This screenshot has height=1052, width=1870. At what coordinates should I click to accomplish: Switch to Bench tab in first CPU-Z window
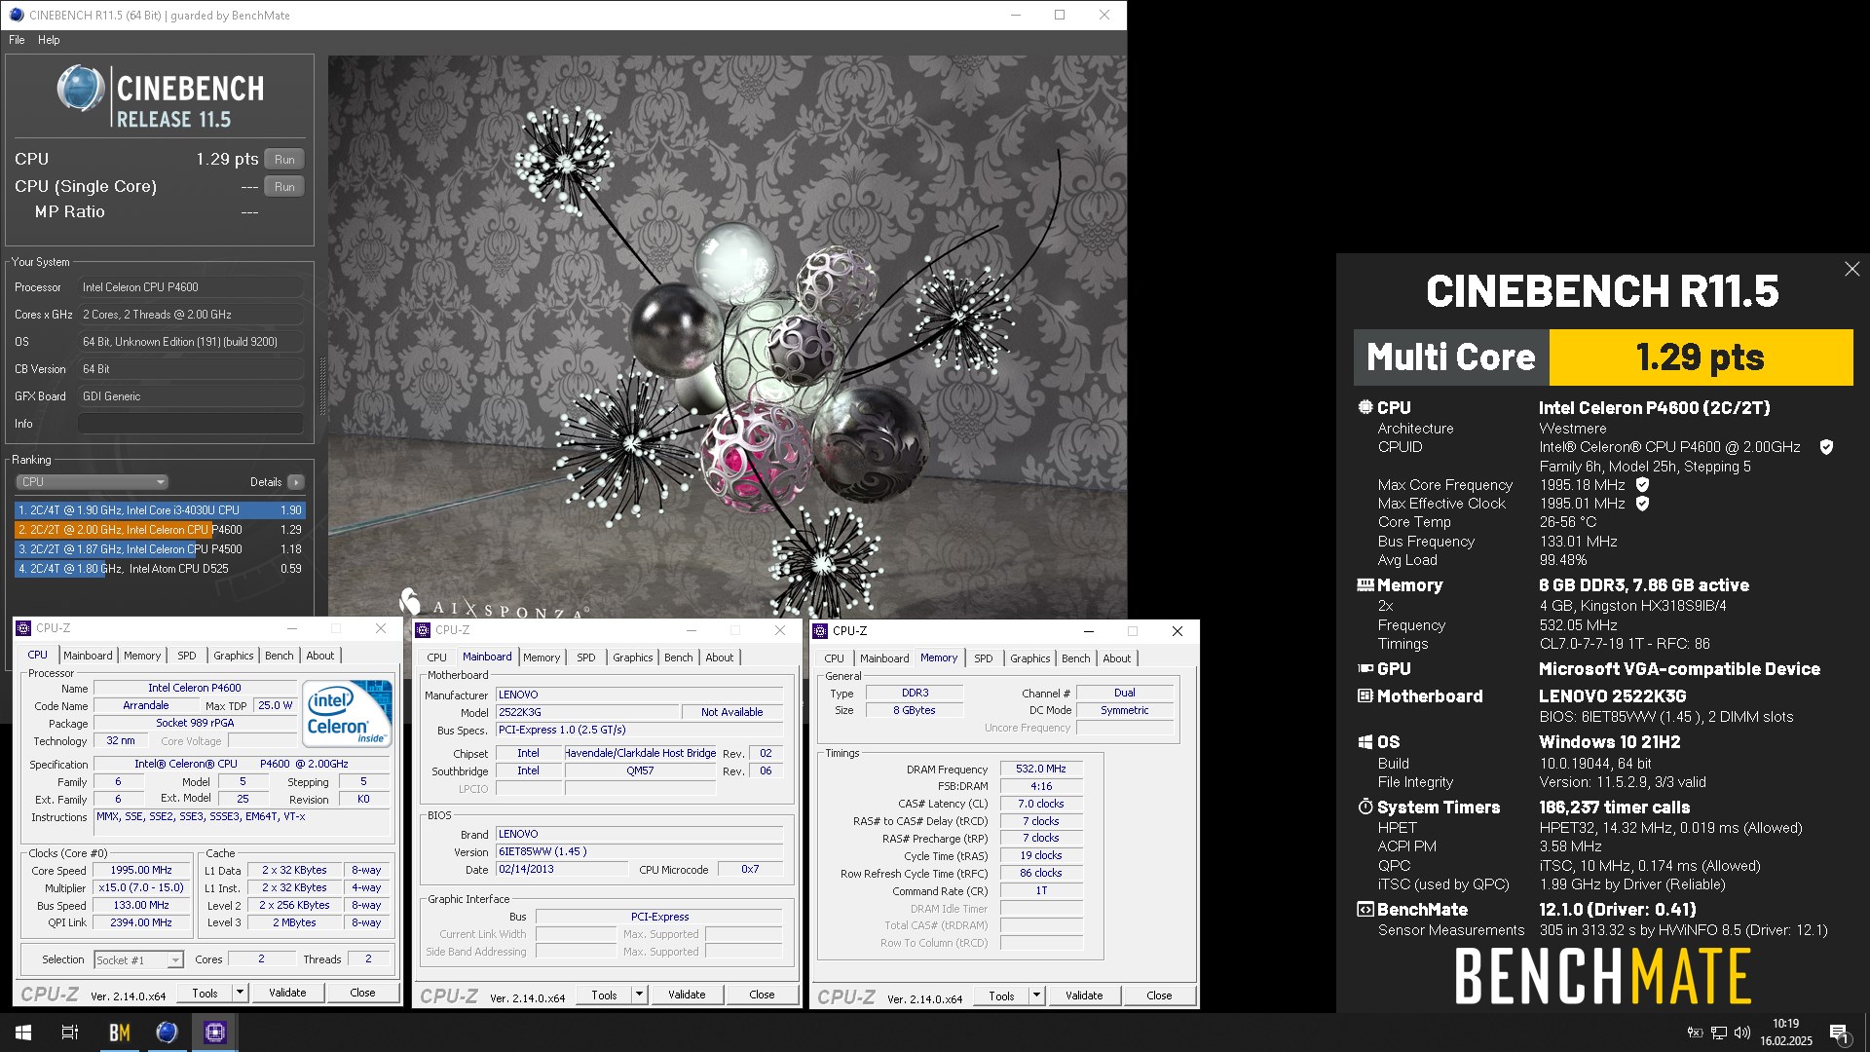(x=280, y=656)
